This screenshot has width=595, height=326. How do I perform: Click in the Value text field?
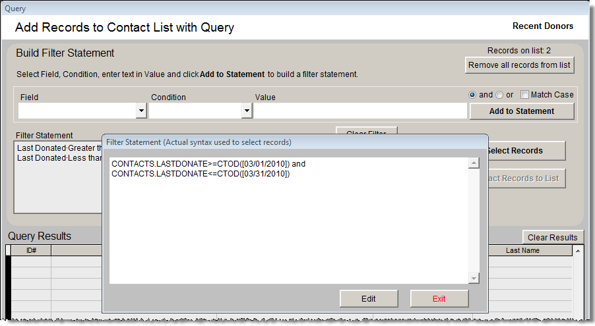[x=360, y=111]
